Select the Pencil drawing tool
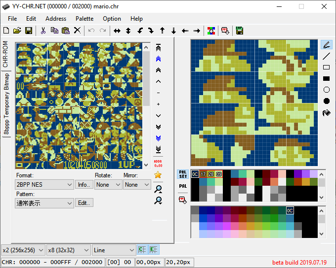Screen dimensions: 336x268 point(326,45)
